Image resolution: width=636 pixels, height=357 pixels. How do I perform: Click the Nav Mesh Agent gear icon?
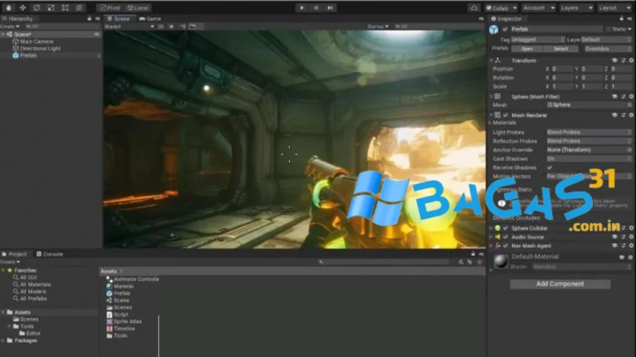pyautogui.click(x=631, y=245)
